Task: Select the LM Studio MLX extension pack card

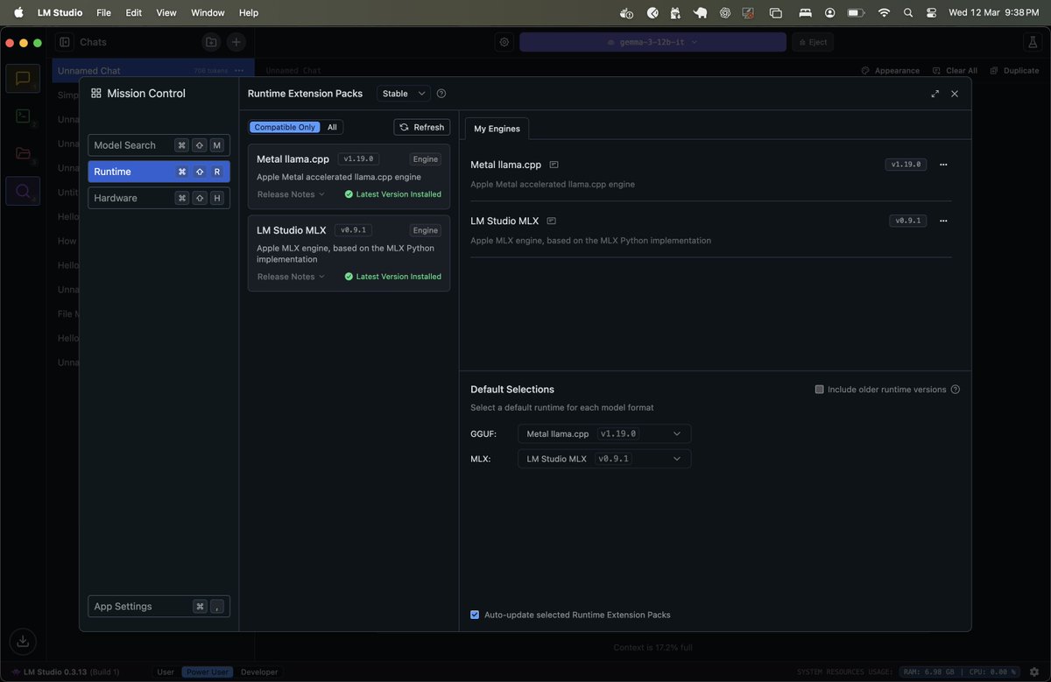Action: [x=349, y=253]
